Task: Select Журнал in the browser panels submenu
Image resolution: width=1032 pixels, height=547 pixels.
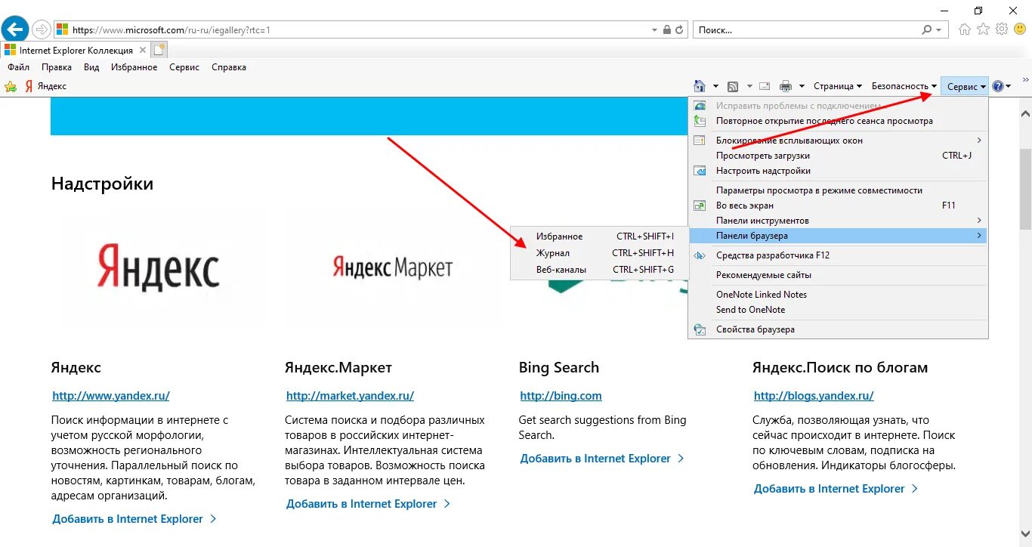Action: [x=598, y=253]
